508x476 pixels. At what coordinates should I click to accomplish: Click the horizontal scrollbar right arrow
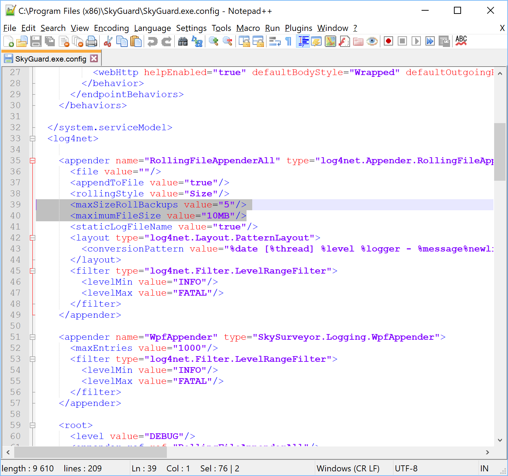(487, 452)
